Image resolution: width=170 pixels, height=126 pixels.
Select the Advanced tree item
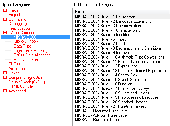(x=17, y=91)
